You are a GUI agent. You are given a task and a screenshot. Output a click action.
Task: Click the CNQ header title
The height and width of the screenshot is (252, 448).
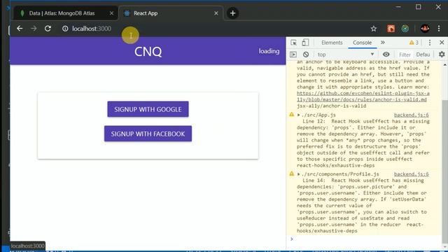pyautogui.click(x=148, y=51)
